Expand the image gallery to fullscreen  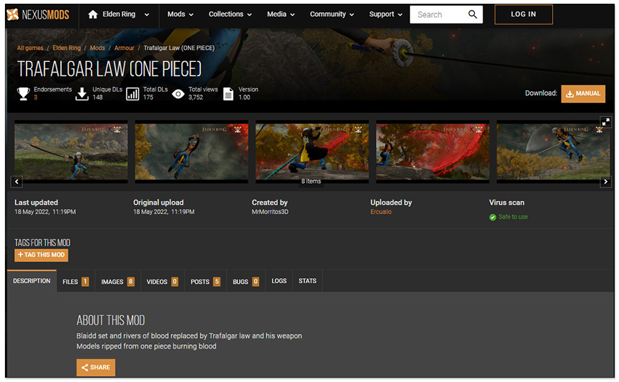605,122
